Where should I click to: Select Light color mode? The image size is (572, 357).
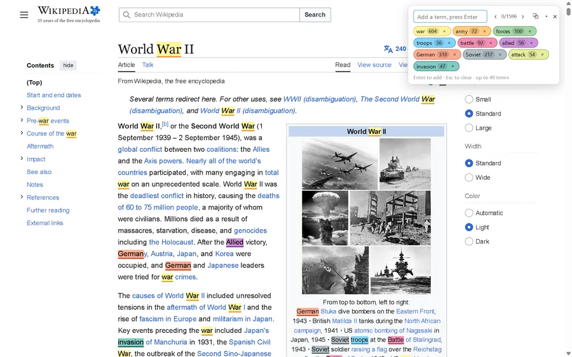(x=469, y=227)
